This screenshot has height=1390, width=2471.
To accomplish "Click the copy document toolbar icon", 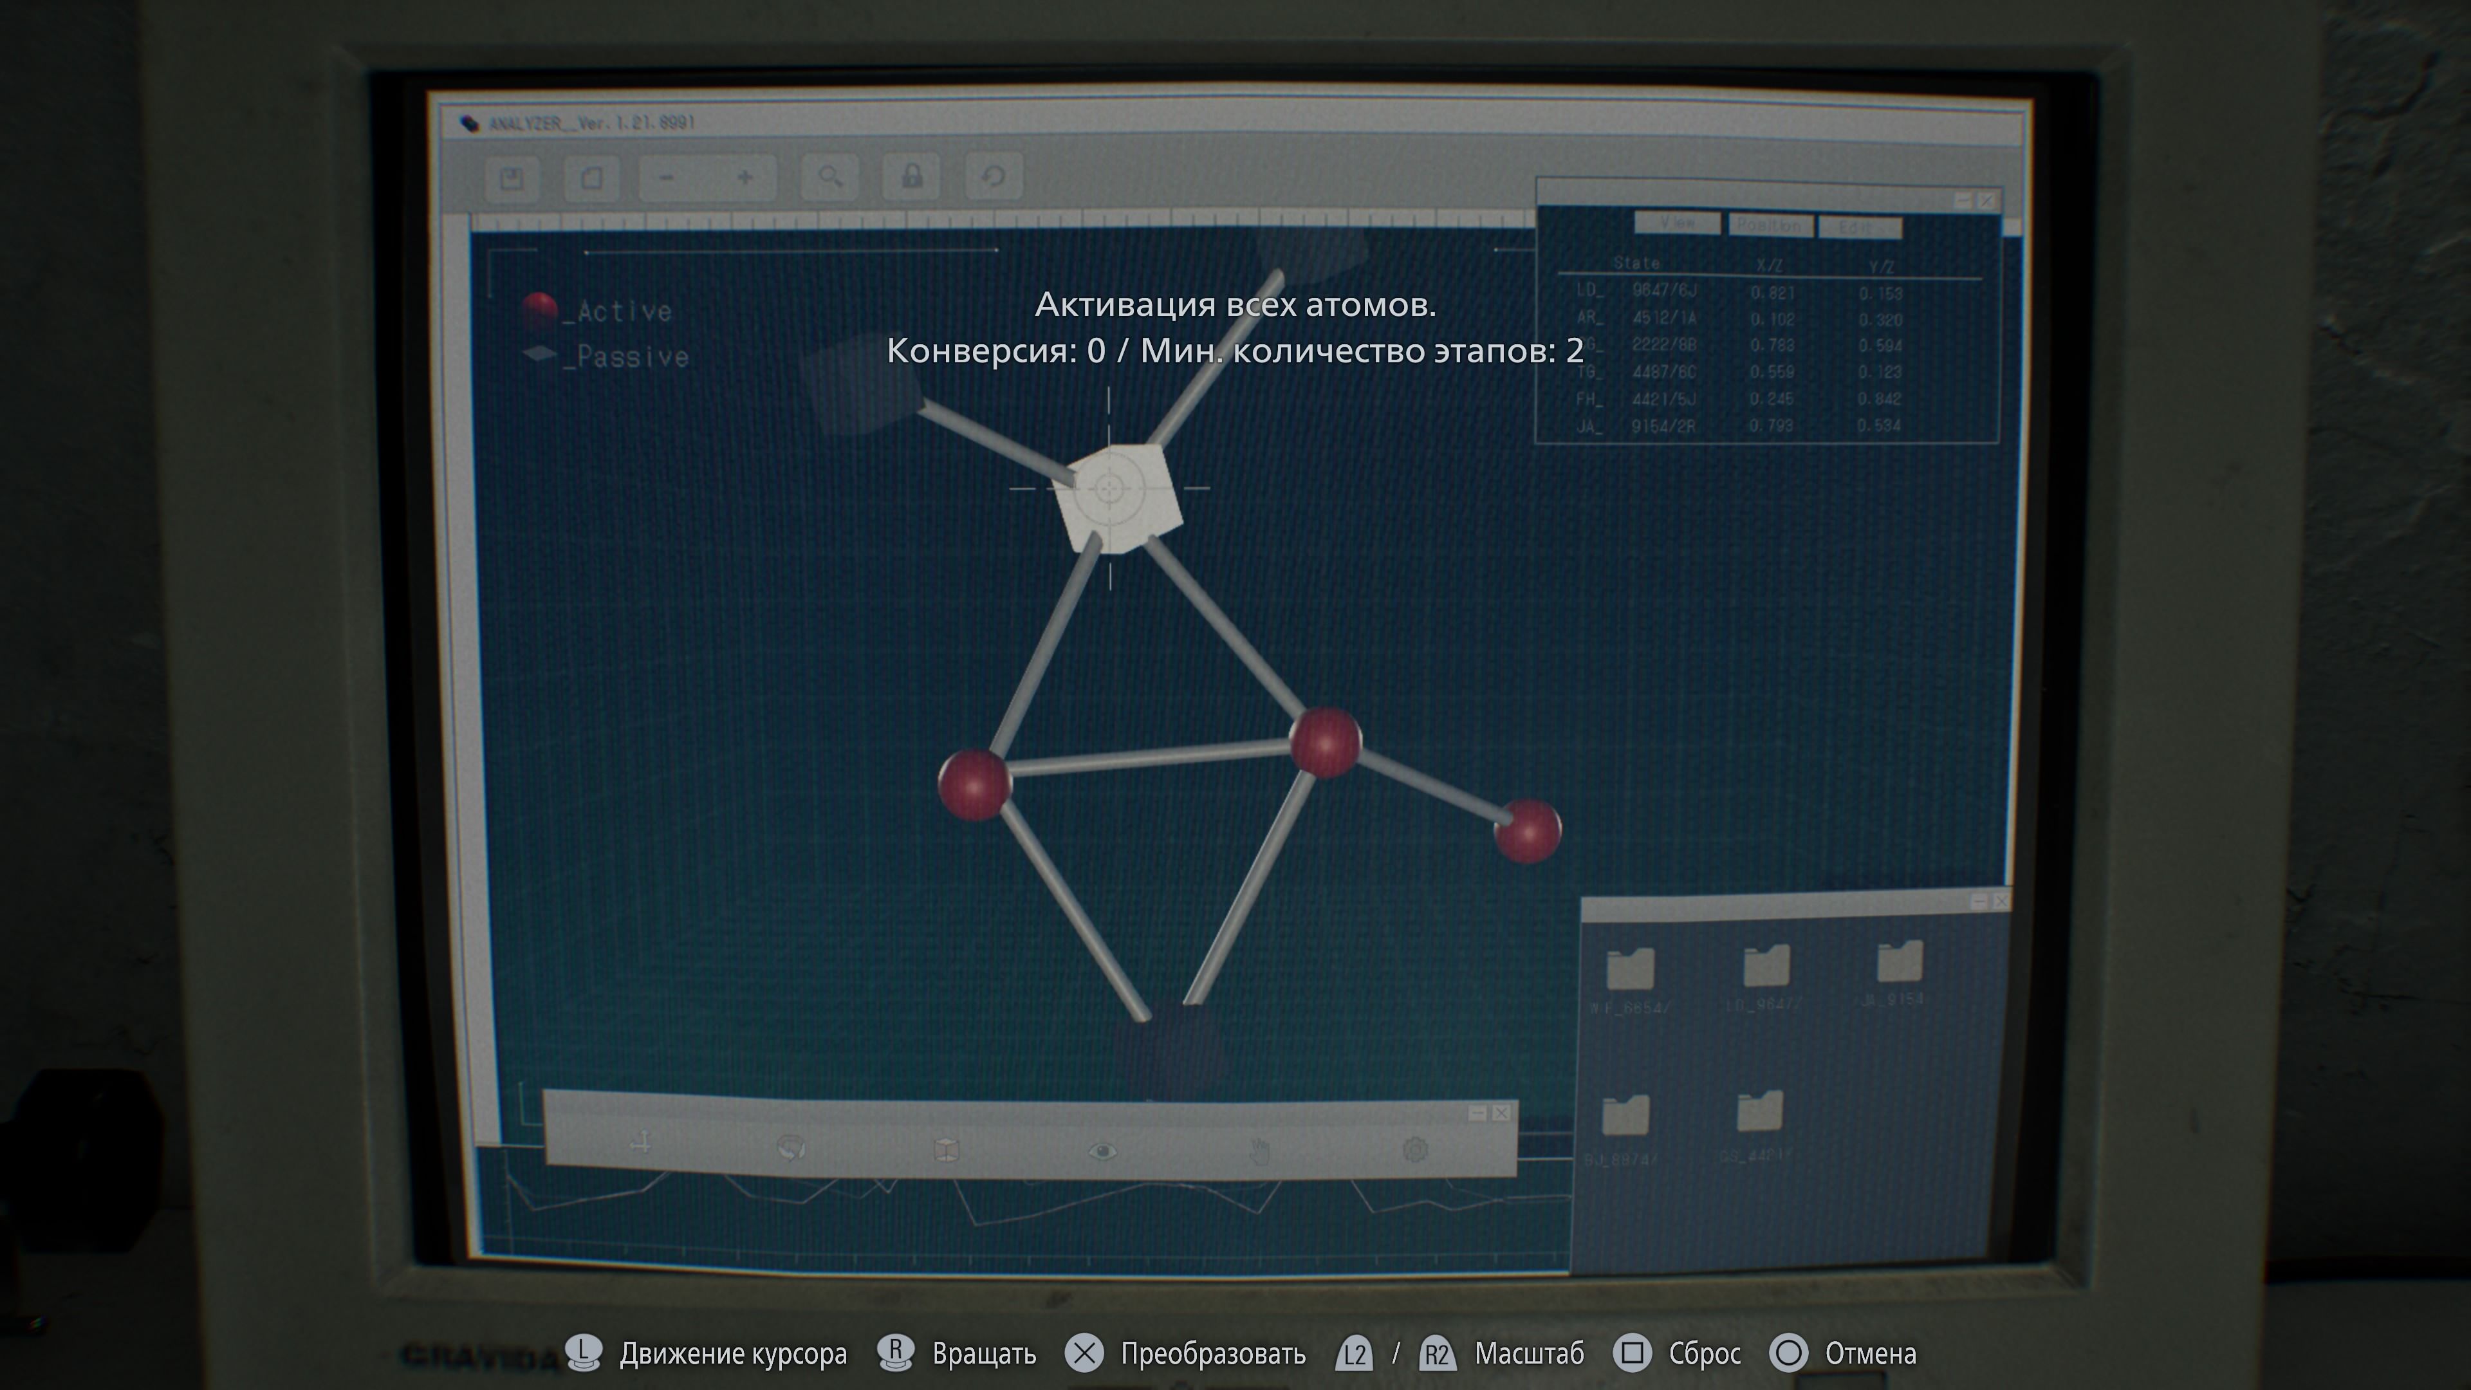I will click(x=591, y=178).
